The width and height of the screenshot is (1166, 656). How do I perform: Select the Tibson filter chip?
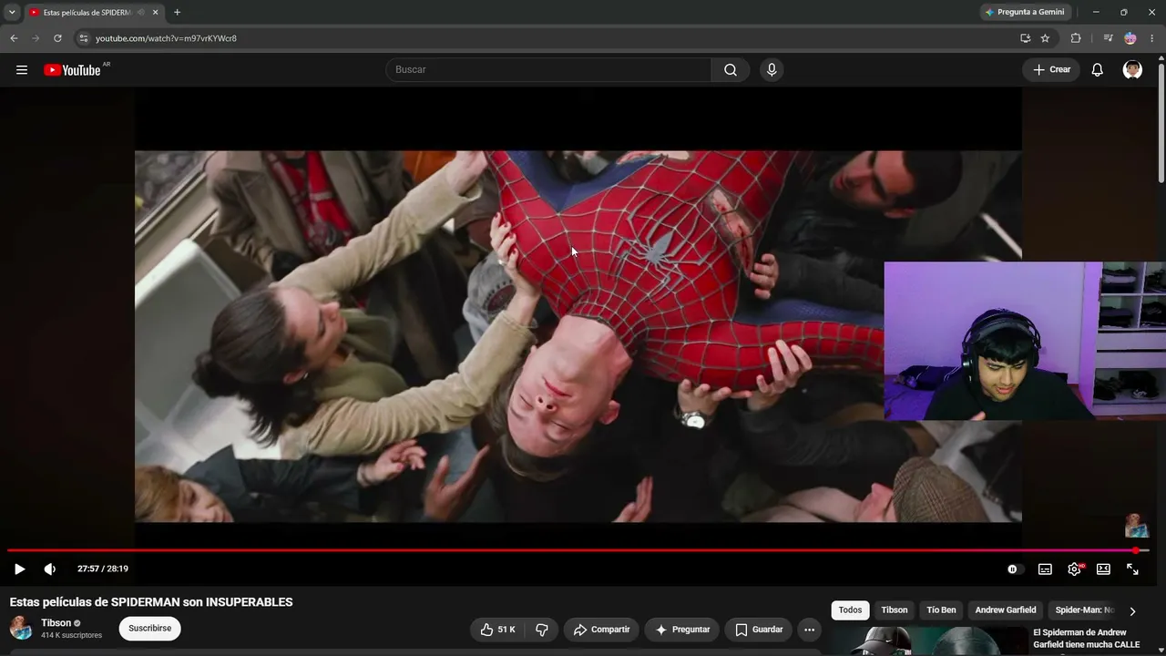(895, 610)
